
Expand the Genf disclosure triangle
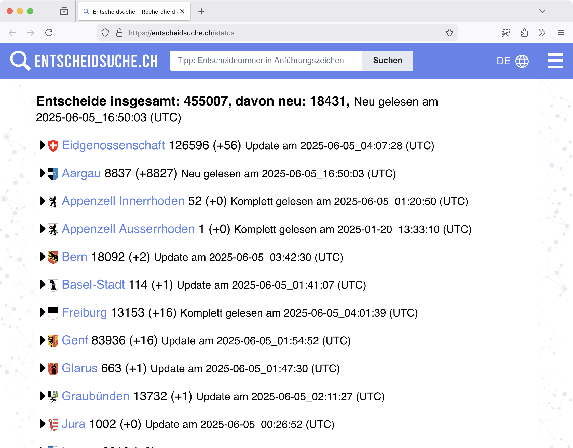point(42,340)
